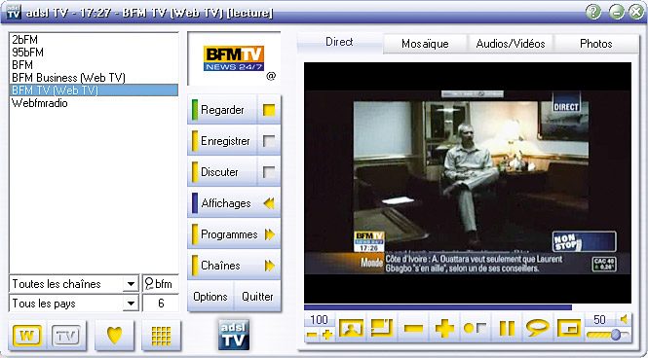Toggle the Regarder yellow indicator box
The height and width of the screenshot is (358, 648).
point(269,110)
